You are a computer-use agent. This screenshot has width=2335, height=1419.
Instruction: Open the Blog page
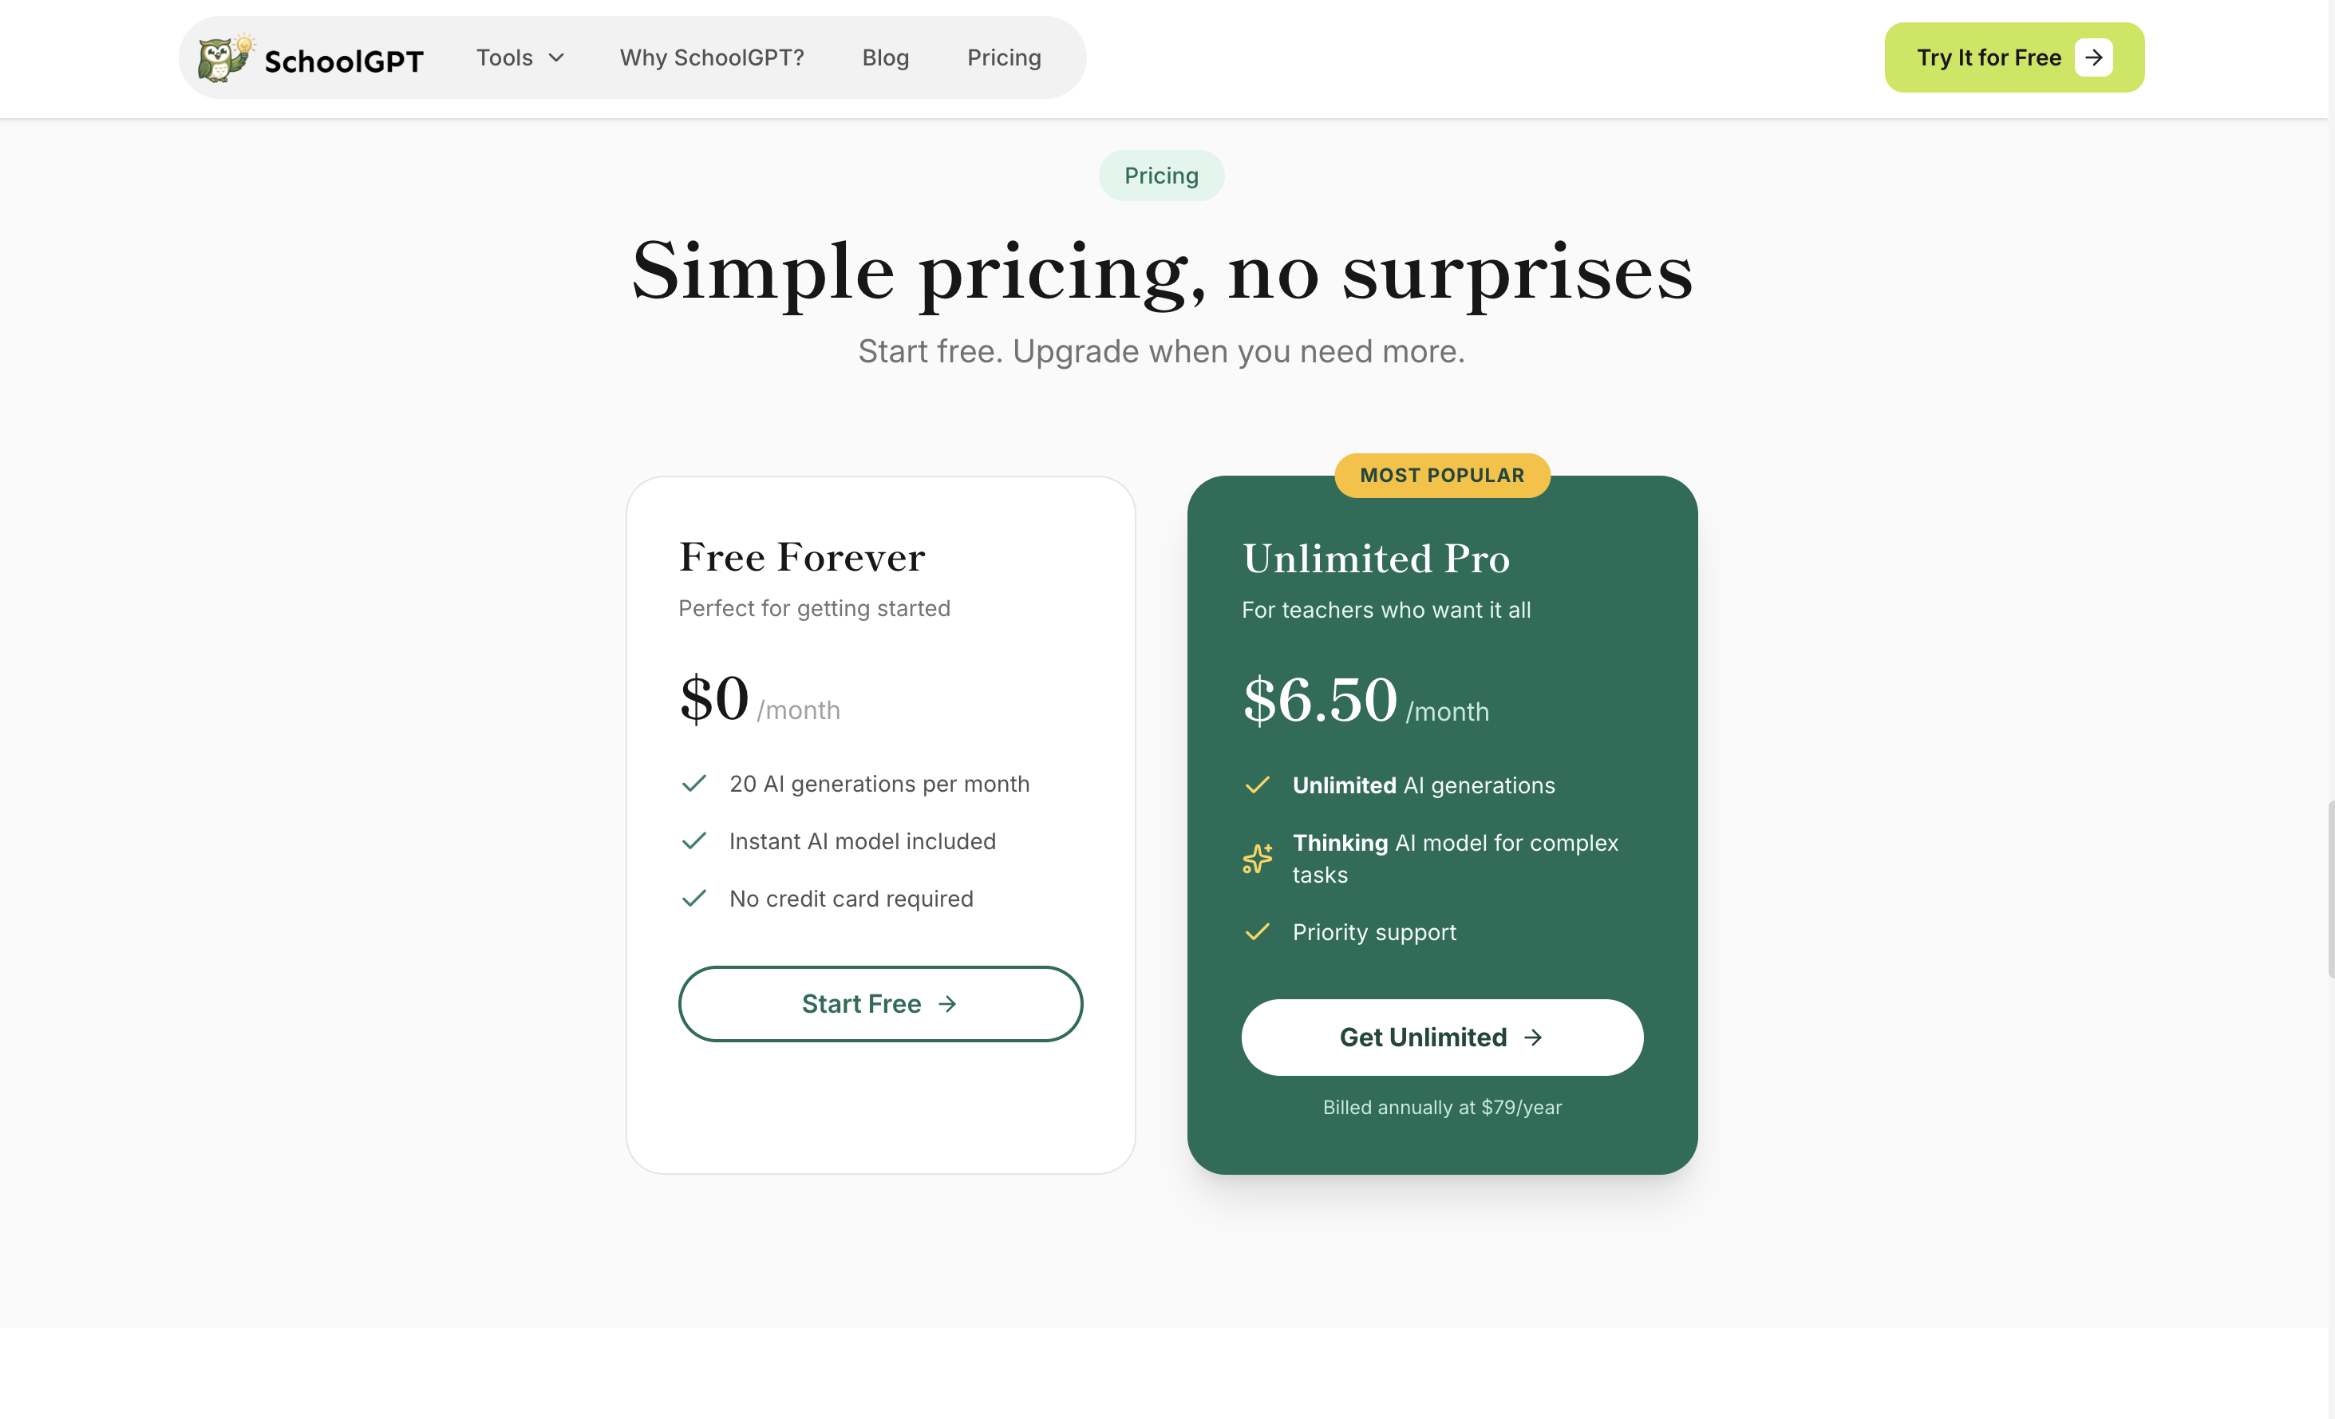pyautogui.click(x=885, y=57)
